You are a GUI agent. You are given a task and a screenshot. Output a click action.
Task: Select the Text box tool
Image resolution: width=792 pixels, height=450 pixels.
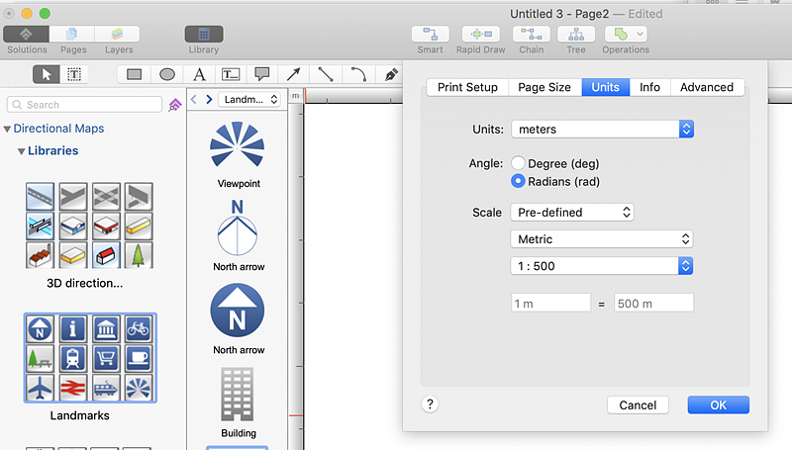(x=231, y=74)
